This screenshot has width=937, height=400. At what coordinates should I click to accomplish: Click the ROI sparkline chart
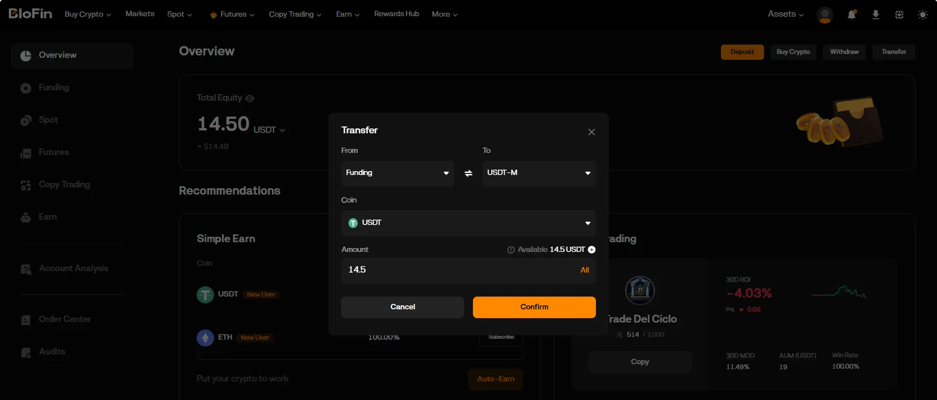(839, 293)
